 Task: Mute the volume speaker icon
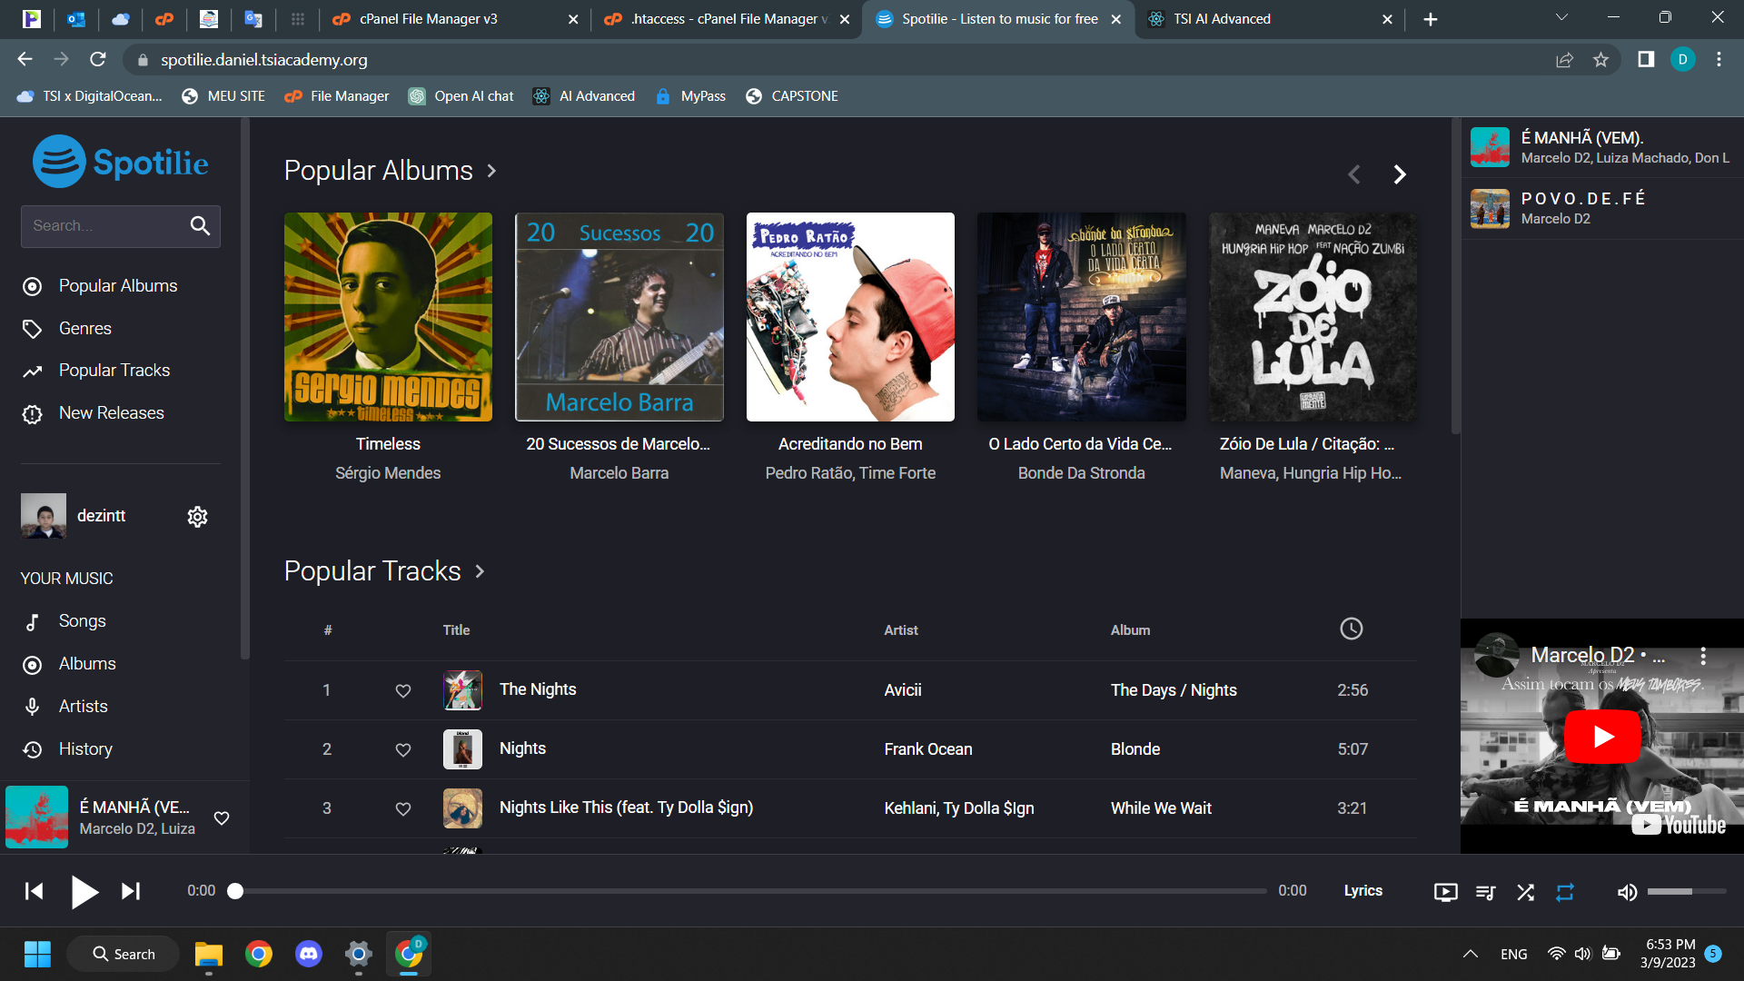(1627, 892)
